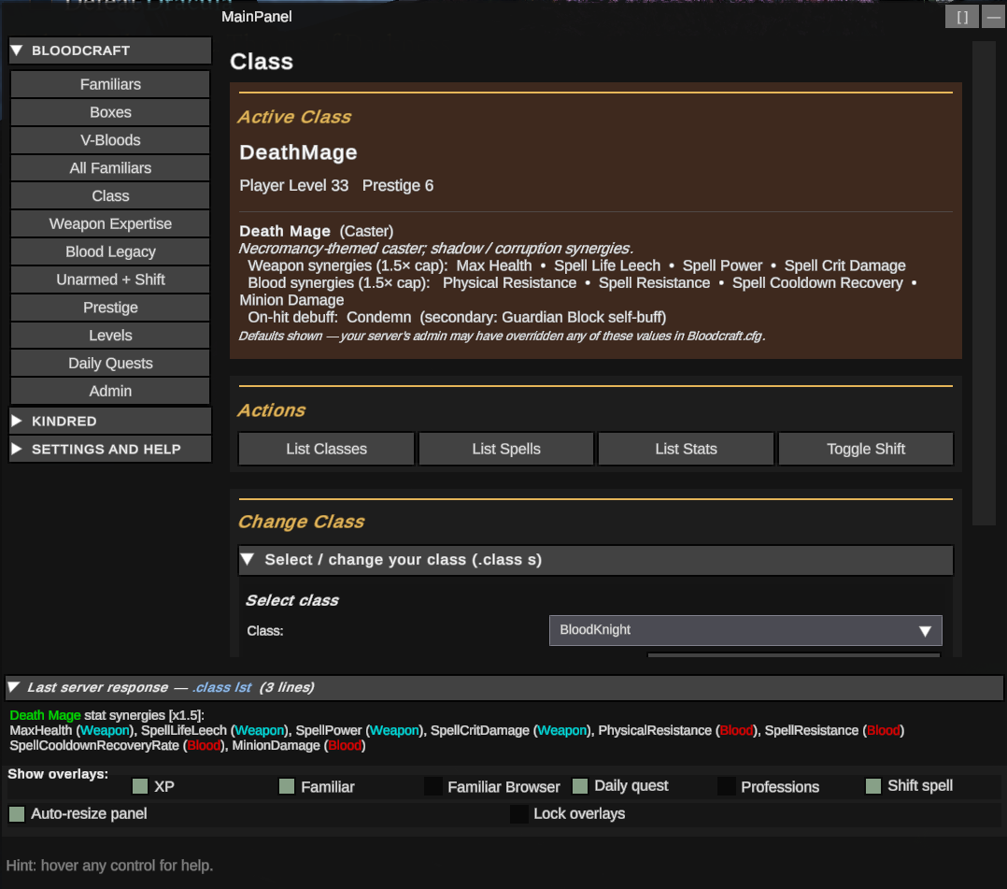This screenshot has height=889, width=1007.
Task: Open the V-Bloods page
Action: tap(110, 140)
